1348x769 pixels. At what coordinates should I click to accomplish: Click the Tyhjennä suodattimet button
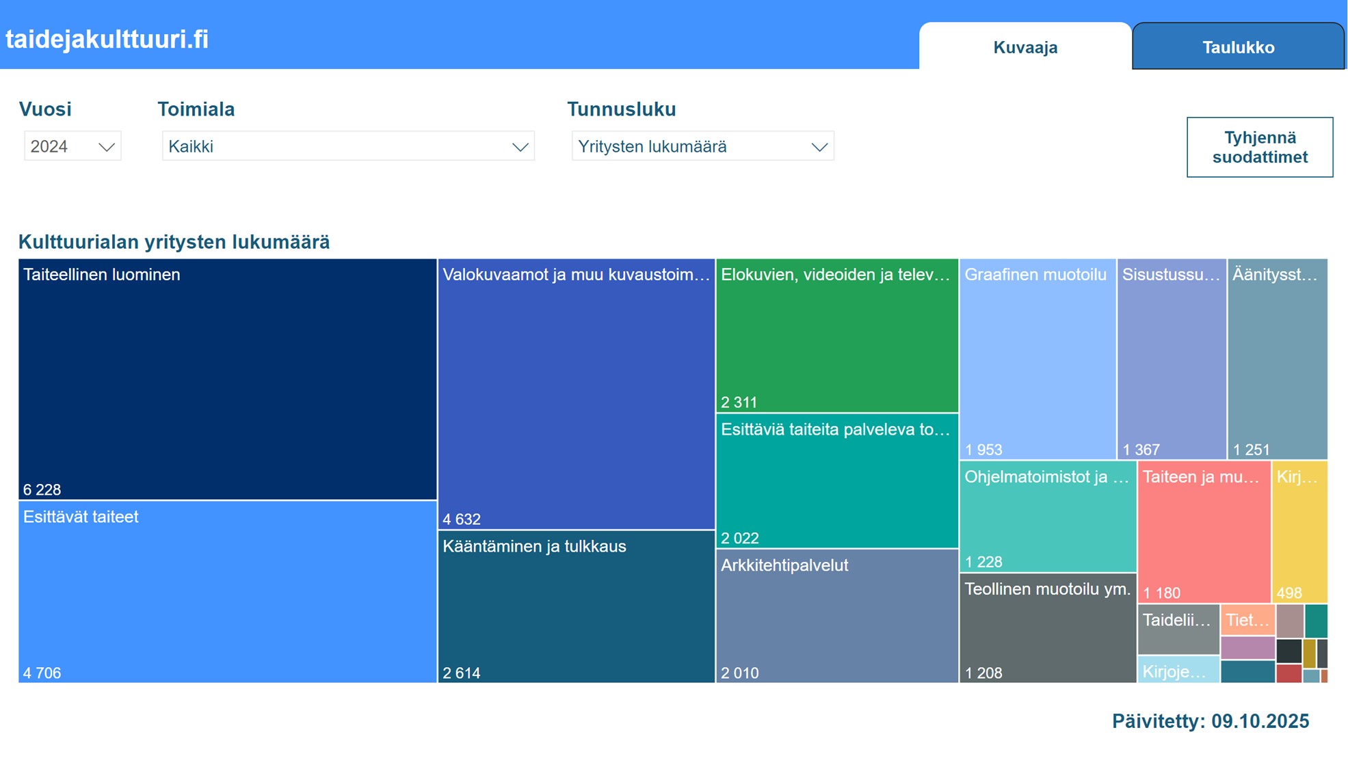(x=1259, y=147)
